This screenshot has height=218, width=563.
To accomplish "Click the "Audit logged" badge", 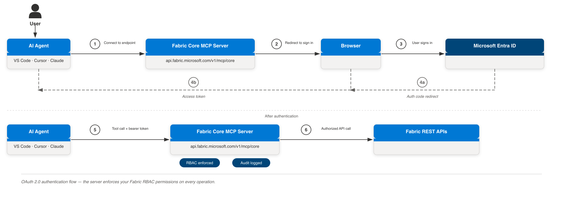I will [251, 163].
